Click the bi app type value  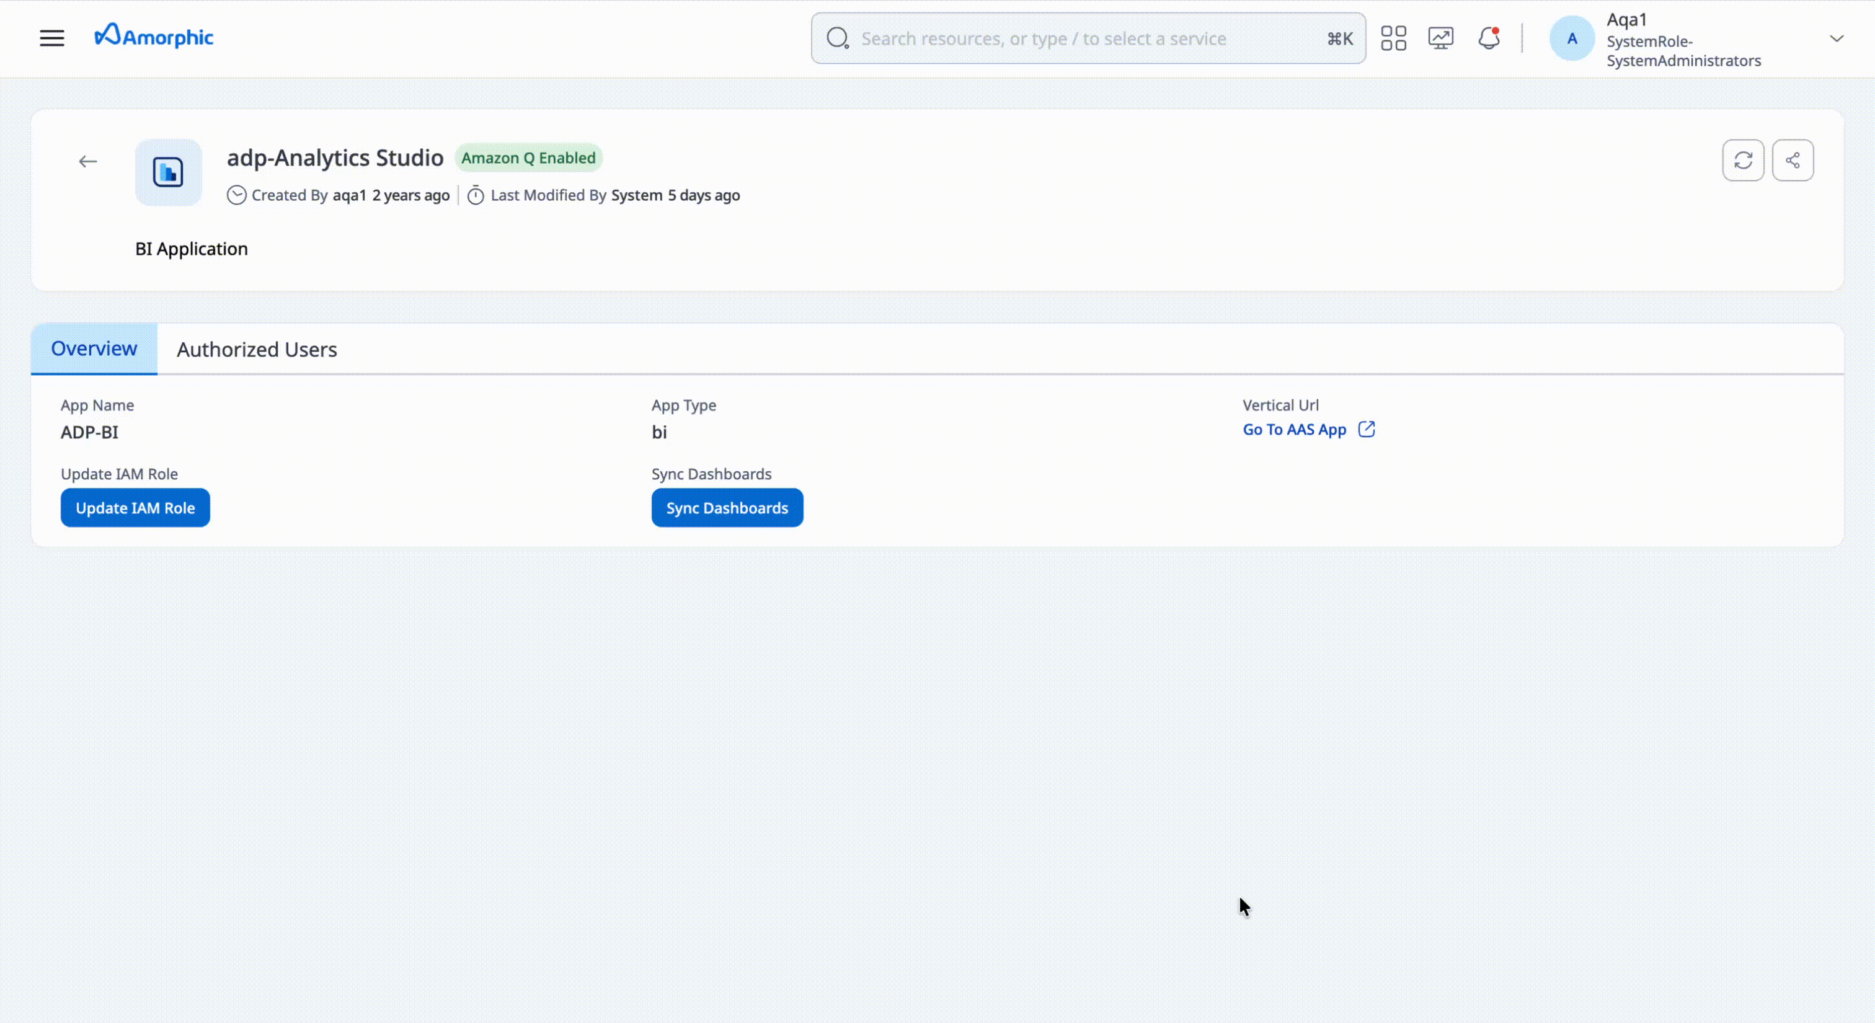pyautogui.click(x=658, y=432)
